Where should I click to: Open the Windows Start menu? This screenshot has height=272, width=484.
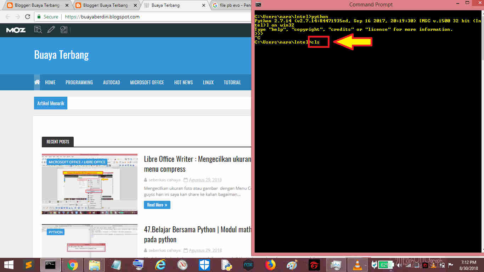[7, 265]
